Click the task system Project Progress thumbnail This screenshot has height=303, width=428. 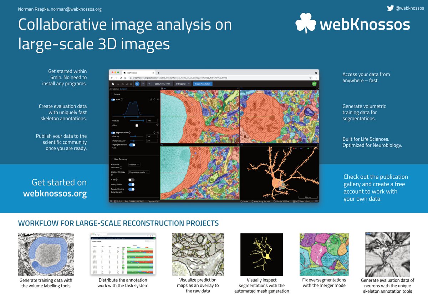123,254
